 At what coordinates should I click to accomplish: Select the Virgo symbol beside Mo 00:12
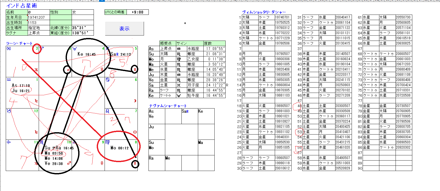pos(107,142)
